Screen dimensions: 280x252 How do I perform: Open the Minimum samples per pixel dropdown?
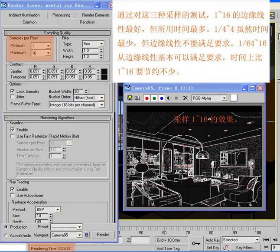(x=48, y=46)
